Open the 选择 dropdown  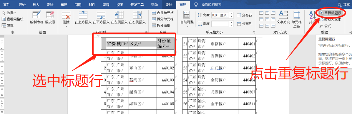[9, 13]
